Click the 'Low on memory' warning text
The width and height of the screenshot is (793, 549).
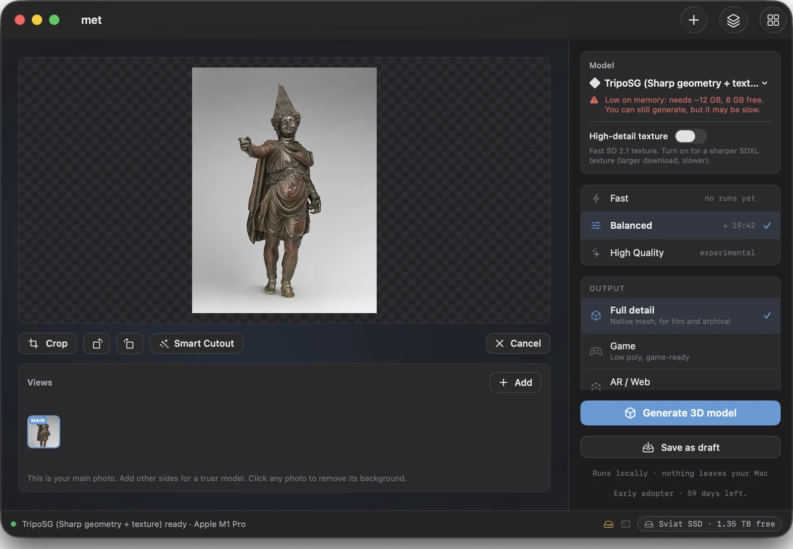coord(684,105)
